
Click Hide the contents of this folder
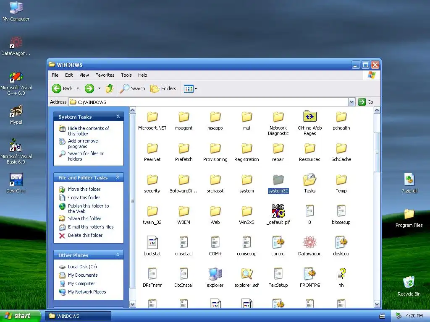point(88,131)
